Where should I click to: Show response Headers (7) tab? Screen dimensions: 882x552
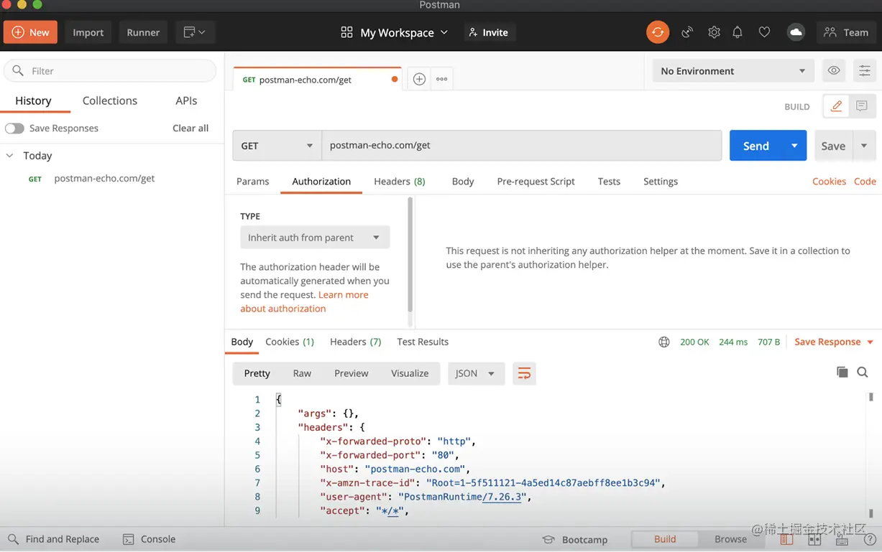[355, 342]
